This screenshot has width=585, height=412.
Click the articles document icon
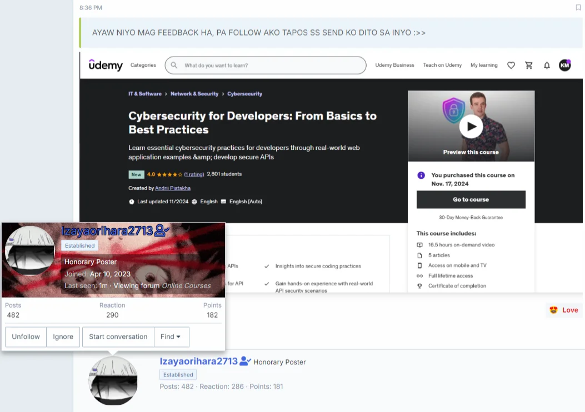420,255
